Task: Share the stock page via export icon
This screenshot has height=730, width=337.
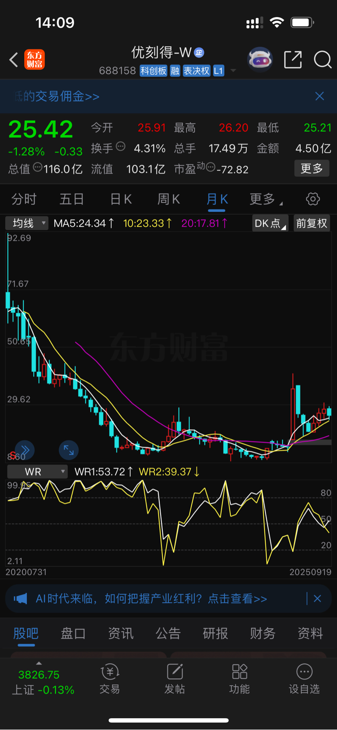Action: click(293, 59)
